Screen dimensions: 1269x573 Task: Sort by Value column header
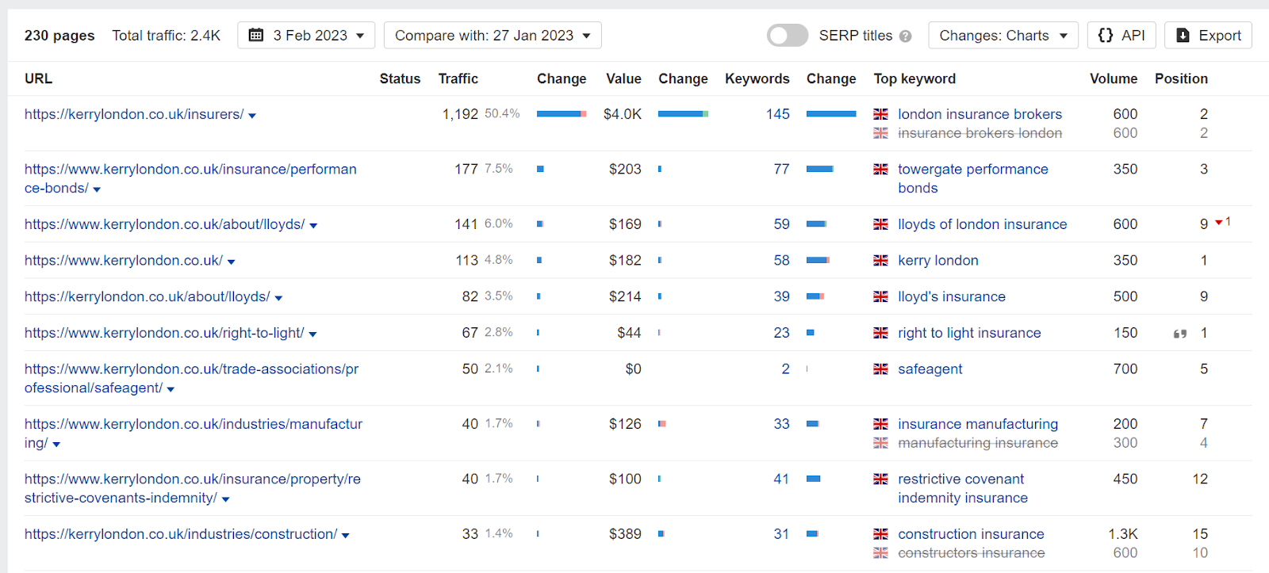click(623, 78)
